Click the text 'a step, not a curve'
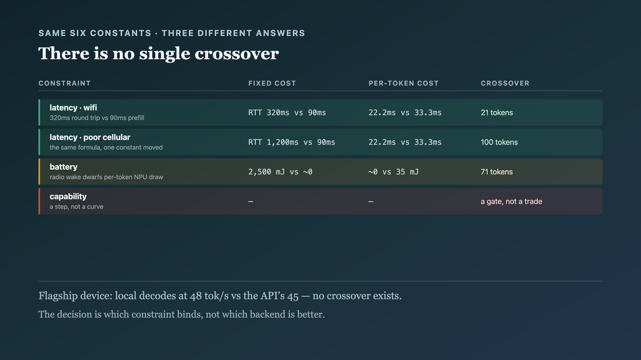This screenshot has width=641, height=360. (x=76, y=206)
